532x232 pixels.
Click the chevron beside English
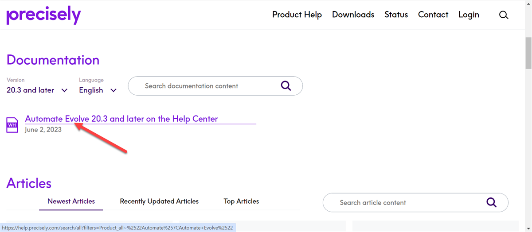(x=113, y=90)
